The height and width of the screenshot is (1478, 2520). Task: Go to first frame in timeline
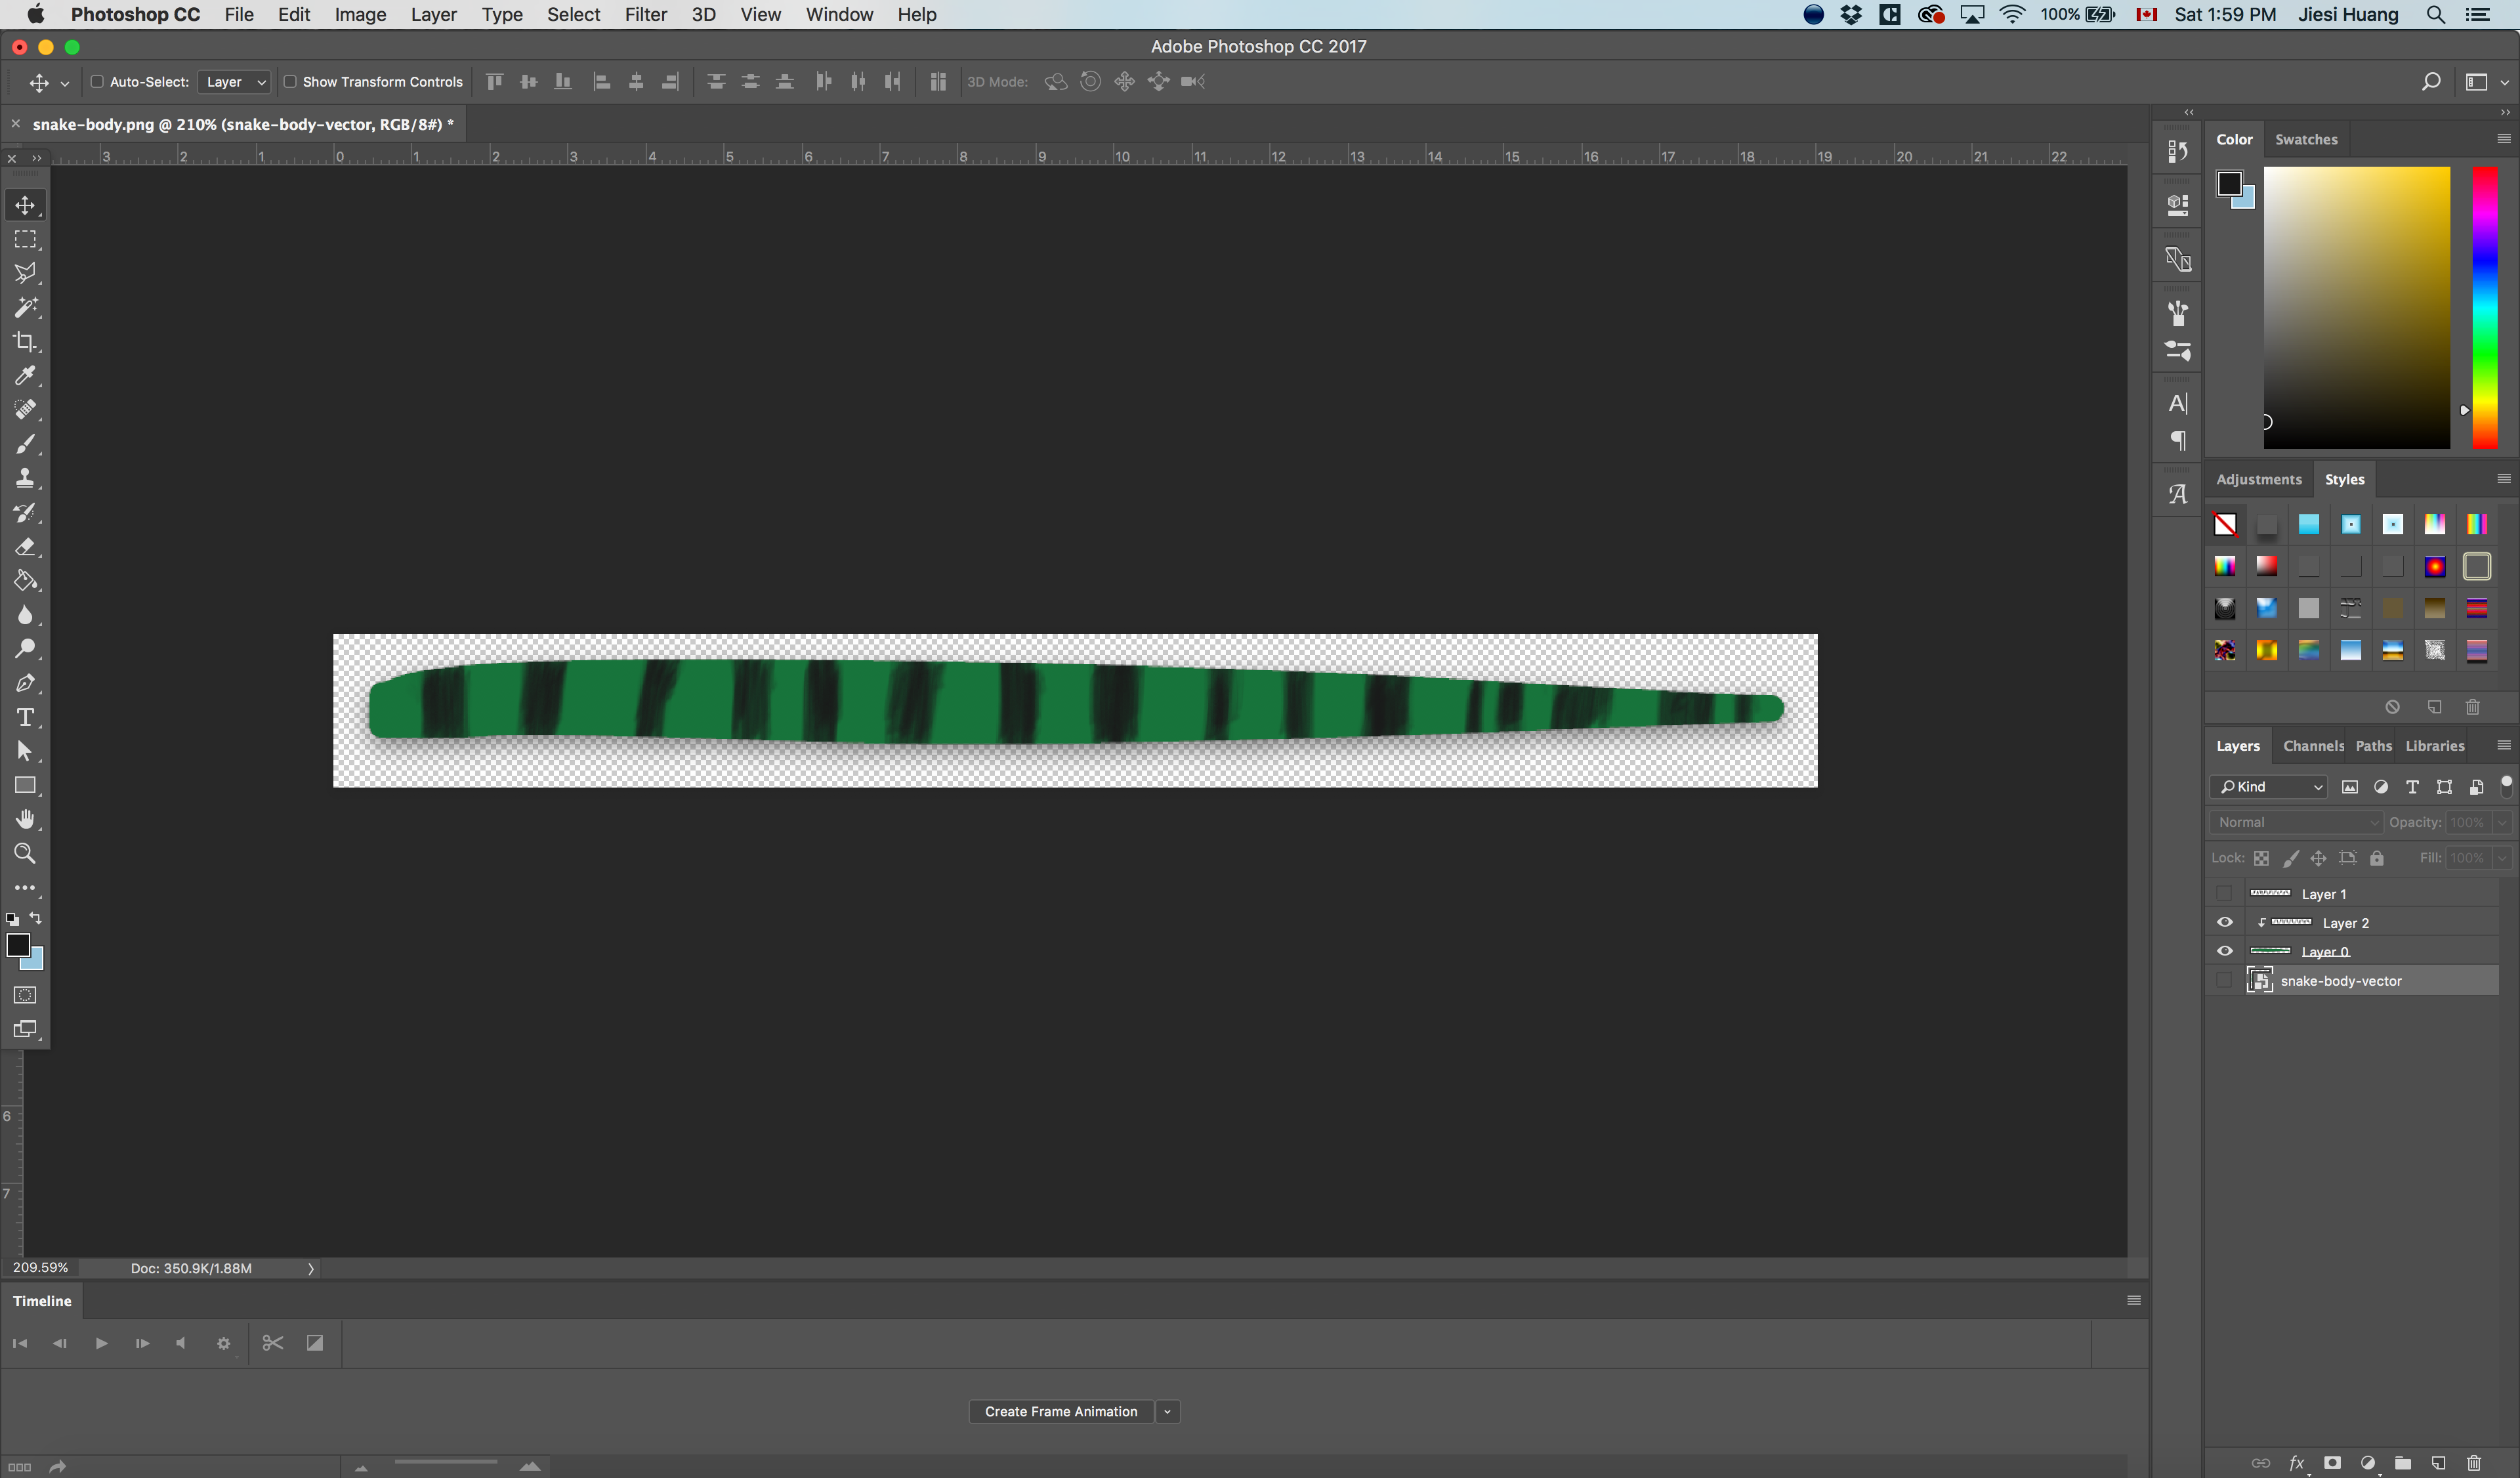[20, 1343]
